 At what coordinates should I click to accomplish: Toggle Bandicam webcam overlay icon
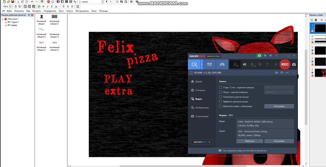click(x=235, y=64)
